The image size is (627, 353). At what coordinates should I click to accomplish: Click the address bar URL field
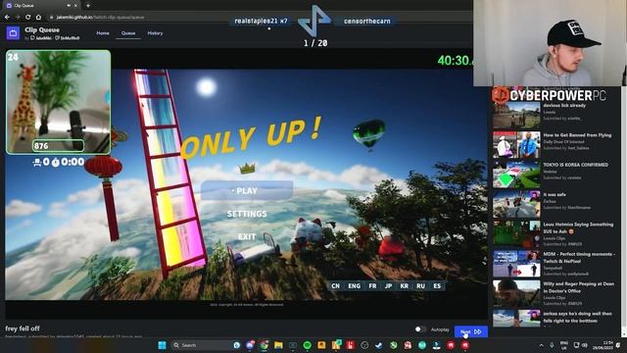pos(256,18)
